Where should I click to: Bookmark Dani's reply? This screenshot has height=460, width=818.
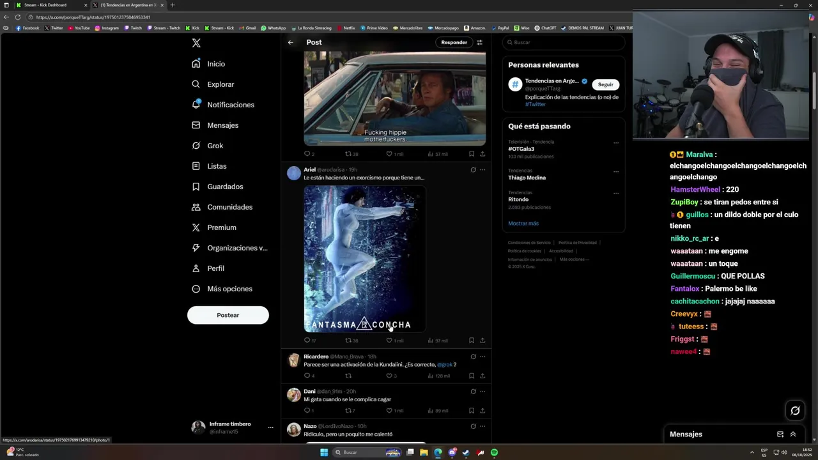click(x=472, y=410)
